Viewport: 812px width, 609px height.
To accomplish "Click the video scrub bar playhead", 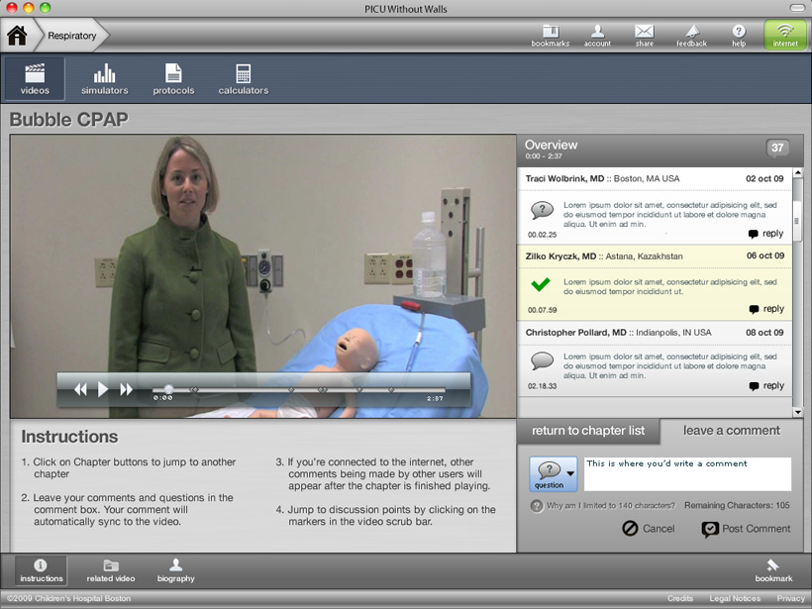I will [168, 389].
